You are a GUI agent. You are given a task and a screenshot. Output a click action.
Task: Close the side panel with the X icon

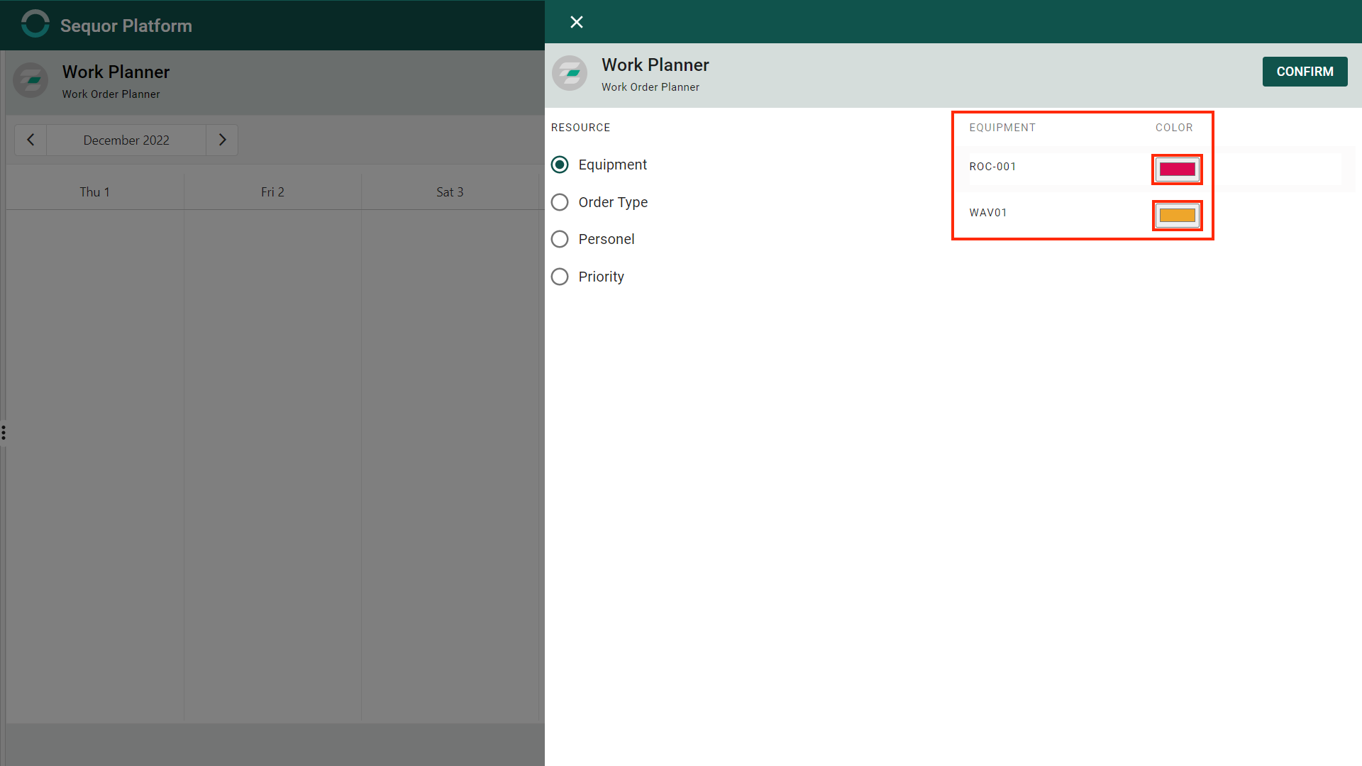point(577,22)
